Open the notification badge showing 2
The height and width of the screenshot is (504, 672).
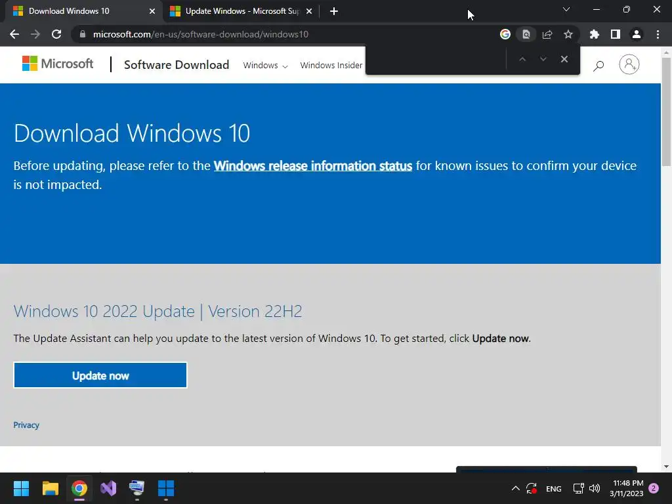tap(654, 488)
